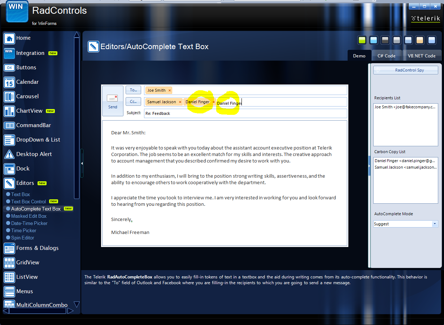
Task: Click the envelope Send button
Action: point(113,101)
